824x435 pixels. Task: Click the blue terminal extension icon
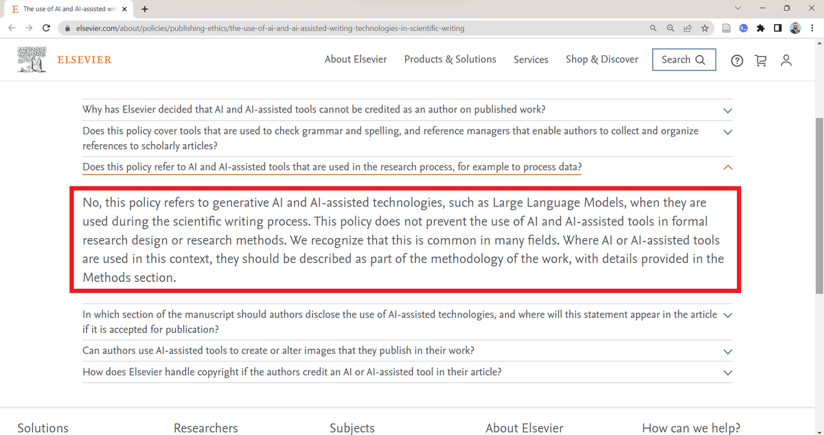click(x=744, y=28)
